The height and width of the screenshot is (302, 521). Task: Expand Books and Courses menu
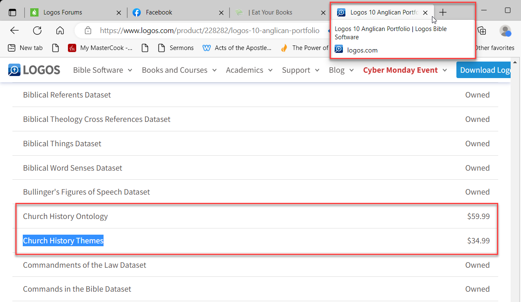179,70
